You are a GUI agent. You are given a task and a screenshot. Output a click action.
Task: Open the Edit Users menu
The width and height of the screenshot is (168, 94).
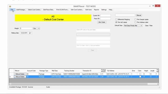pos(88,10)
